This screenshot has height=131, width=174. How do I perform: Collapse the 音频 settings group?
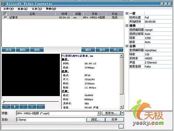127,46
